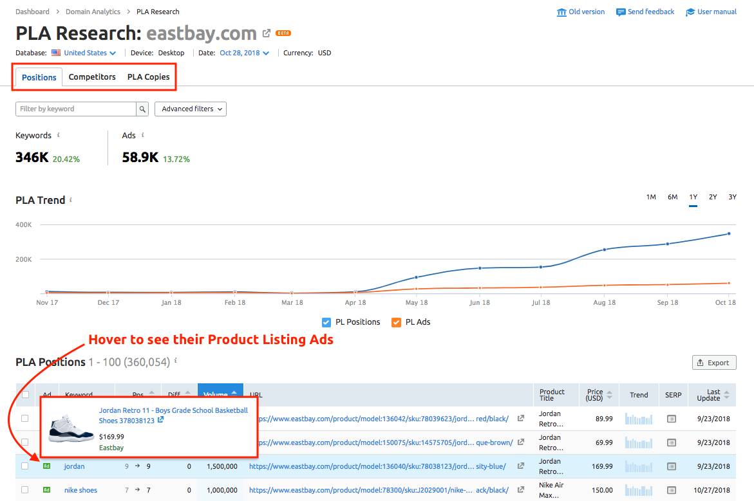Open the jordan keyword link
754x501 pixels.
coord(74,466)
